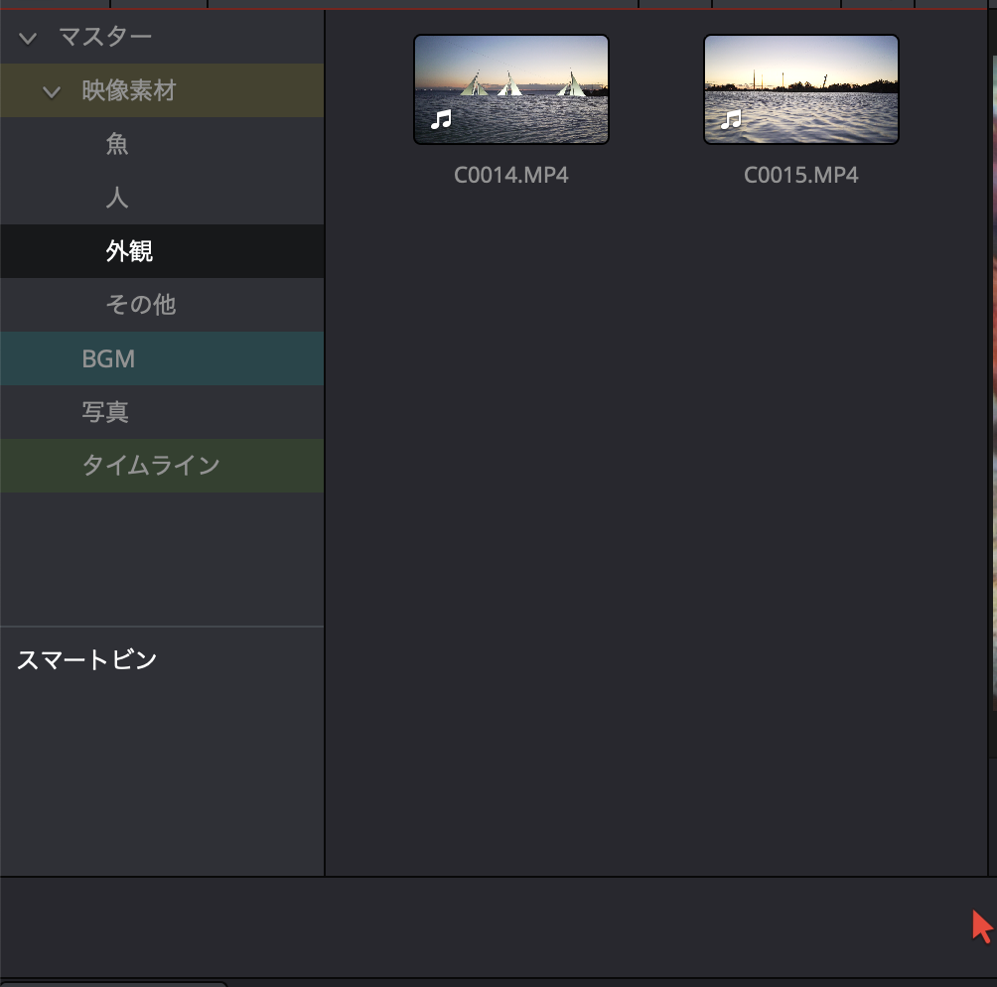
Task: Collapse the マスター bin tree
Action: pos(28,39)
